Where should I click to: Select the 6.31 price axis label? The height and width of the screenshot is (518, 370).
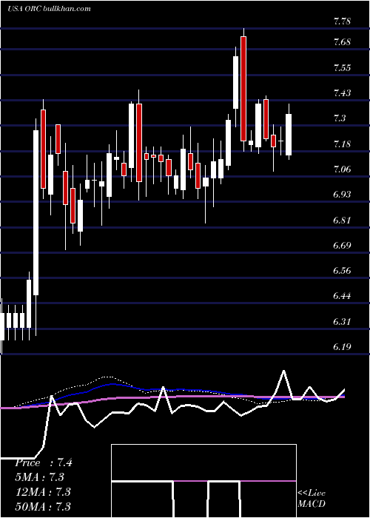342,321
